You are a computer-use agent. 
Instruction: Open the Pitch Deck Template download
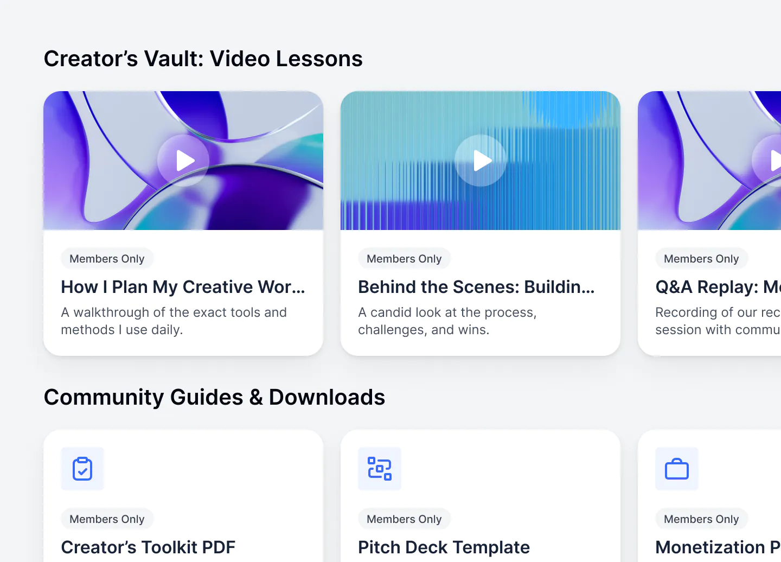[444, 547]
